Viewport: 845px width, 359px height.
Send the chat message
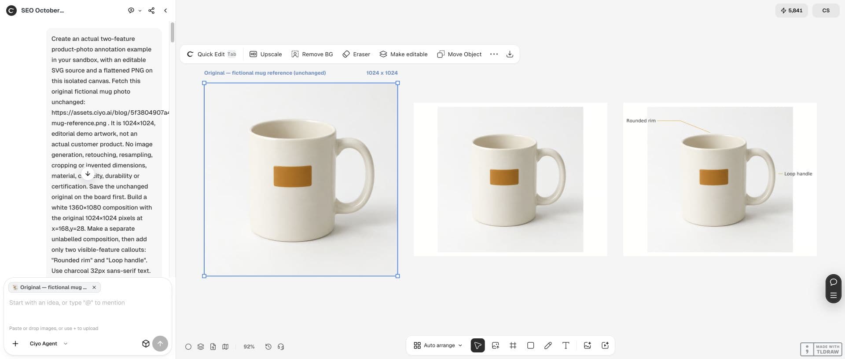160,344
